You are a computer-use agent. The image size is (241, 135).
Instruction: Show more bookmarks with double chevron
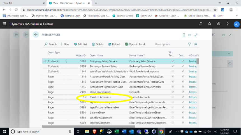click(237, 16)
